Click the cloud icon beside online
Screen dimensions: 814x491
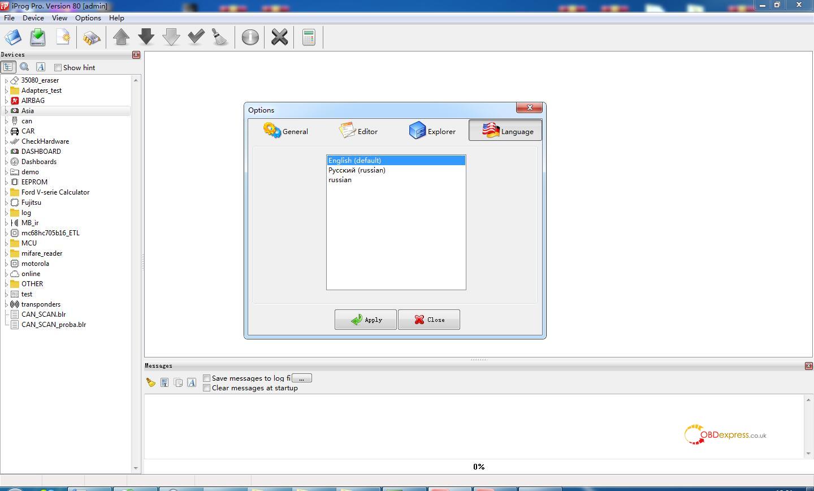pos(15,273)
